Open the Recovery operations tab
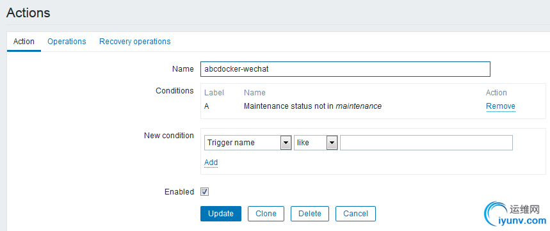550x231 pixels. pyautogui.click(x=135, y=42)
